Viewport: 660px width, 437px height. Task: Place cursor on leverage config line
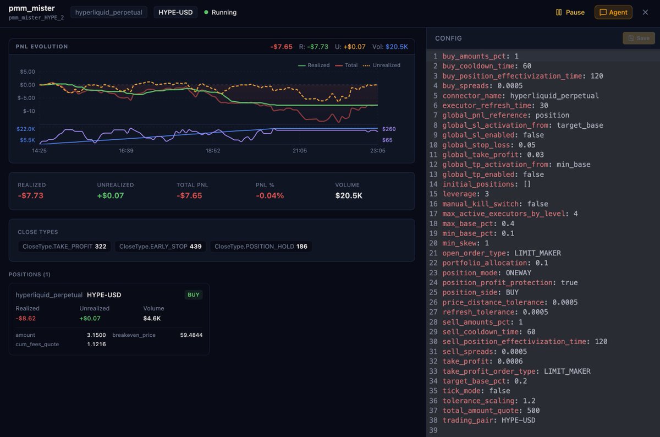(x=466, y=194)
